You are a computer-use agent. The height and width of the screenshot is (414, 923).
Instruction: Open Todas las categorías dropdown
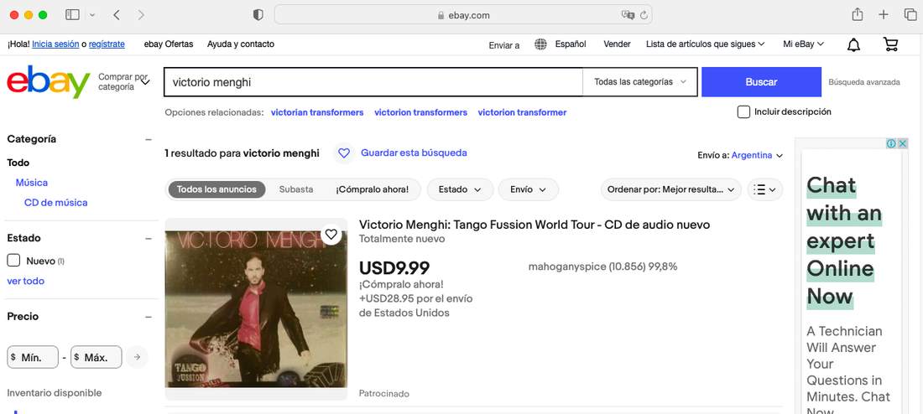click(x=640, y=82)
